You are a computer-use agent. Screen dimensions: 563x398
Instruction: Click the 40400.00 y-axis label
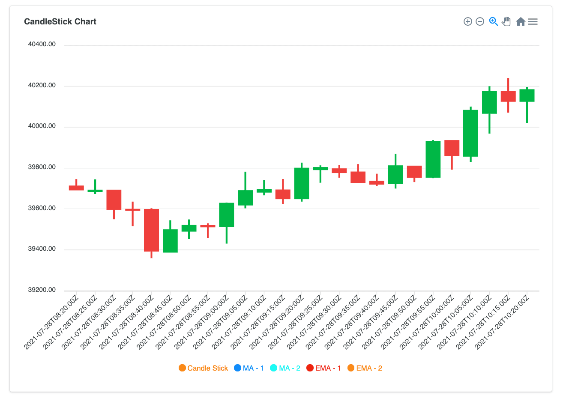pos(42,44)
